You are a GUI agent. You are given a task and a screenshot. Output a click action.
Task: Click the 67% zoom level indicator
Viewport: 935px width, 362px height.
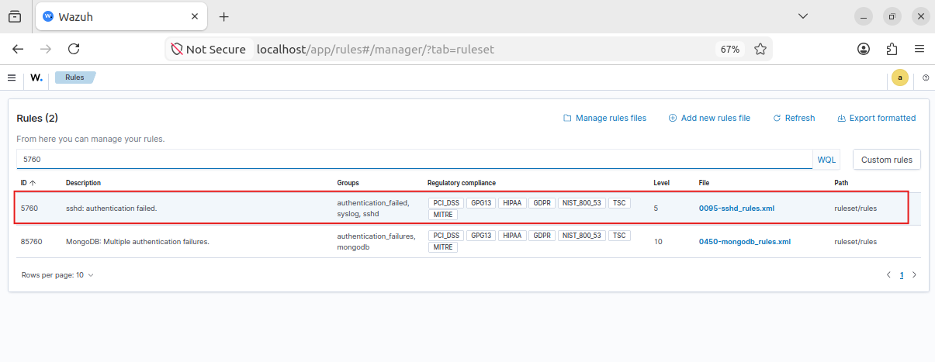730,49
